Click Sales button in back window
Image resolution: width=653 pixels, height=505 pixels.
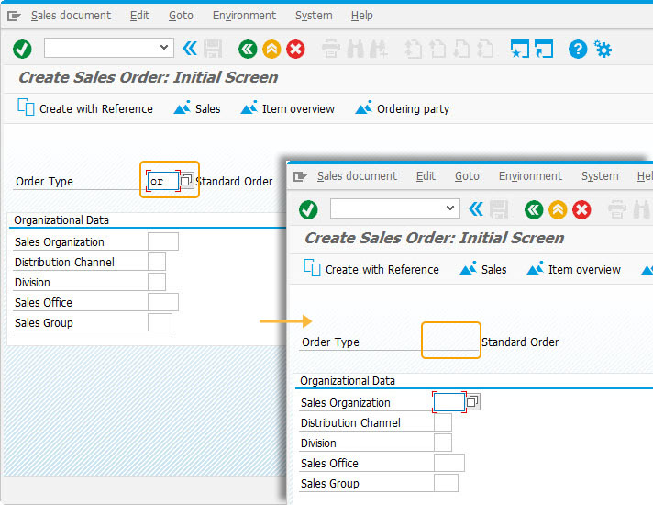click(x=197, y=108)
